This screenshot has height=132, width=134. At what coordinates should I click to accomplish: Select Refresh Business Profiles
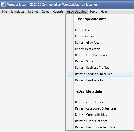[100, 68]
